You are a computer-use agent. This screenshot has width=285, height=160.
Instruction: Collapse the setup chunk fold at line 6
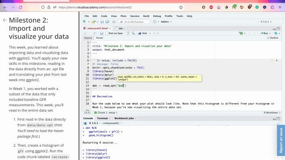[90, 60]
